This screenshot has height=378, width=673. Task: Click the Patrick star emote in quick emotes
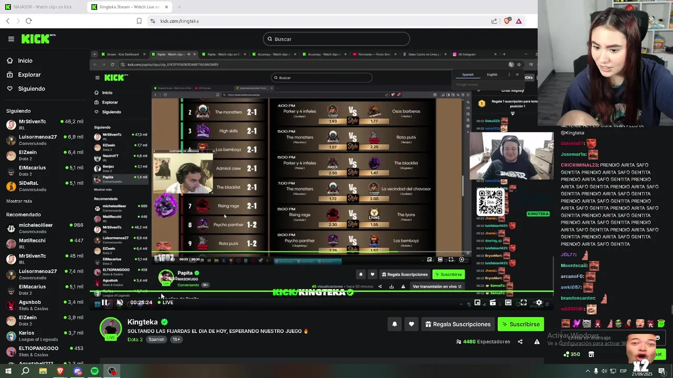coord(609,323)
